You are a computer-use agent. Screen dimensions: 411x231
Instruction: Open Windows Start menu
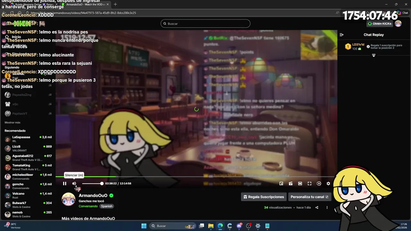(144, 226)
